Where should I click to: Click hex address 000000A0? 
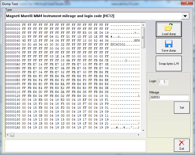click(x=13, y=64)
